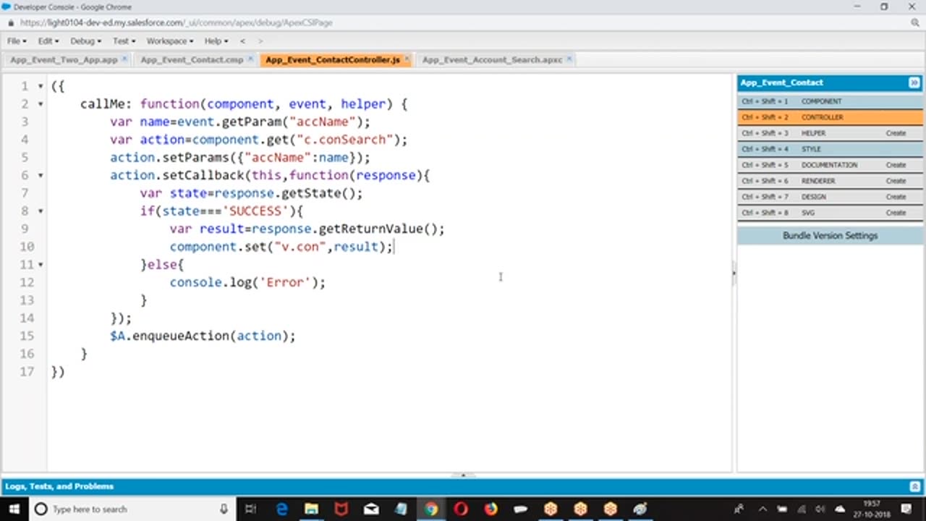This screenshot has height=521, width=926.
Task: Click the bottom panel splitter handle
Action: coord(463,475)
